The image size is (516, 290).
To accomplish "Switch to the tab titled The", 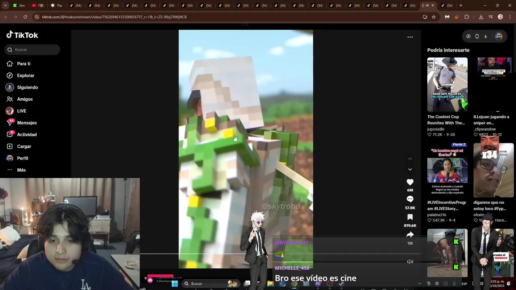I will (56, 5).
